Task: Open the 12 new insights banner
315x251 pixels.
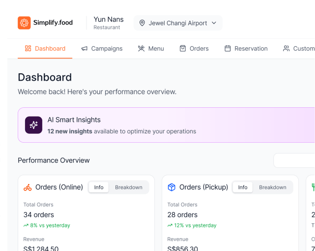Action: pyautogui.click(x=167, y=125)
